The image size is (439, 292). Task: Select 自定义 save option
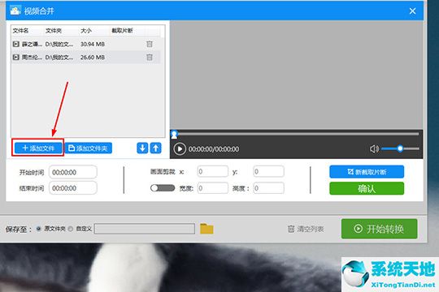[x=71, y=229]
